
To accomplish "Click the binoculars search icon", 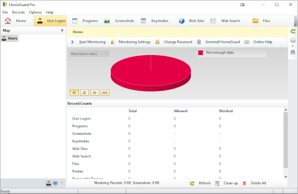I will pos(293,52).
